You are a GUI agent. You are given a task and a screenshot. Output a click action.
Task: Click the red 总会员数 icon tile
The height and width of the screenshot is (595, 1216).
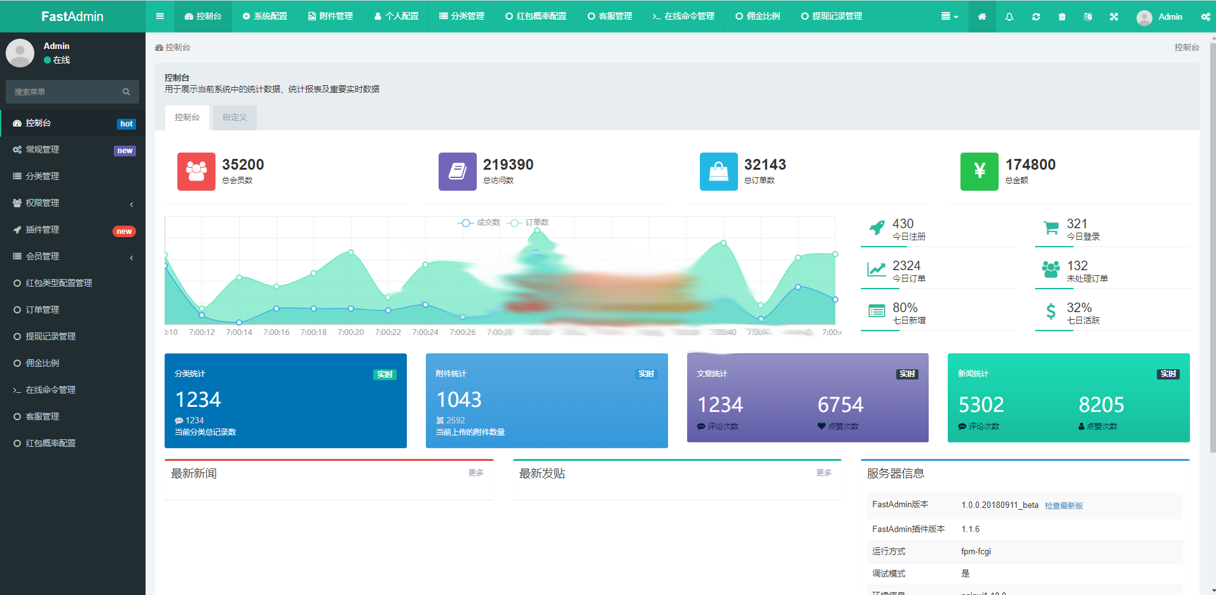[196, 172]
